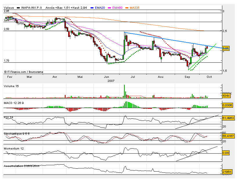Click the MACD value tag 0,0306

[227, 105]
